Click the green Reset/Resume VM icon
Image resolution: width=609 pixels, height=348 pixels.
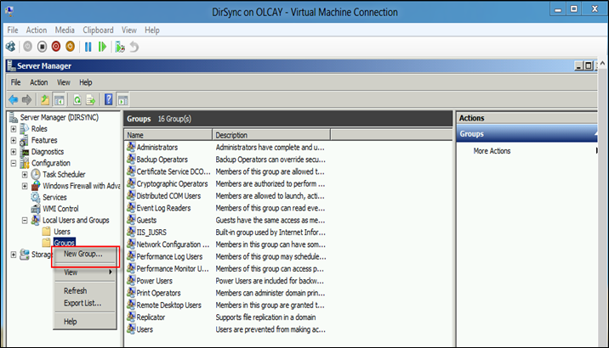tap(102, 47)
